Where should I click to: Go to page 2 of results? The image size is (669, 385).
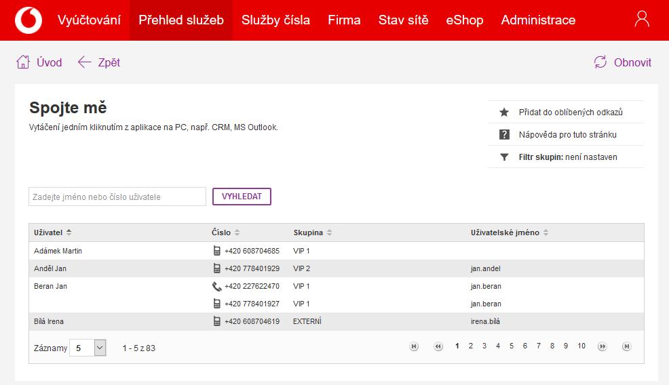[x=471, y=346]
